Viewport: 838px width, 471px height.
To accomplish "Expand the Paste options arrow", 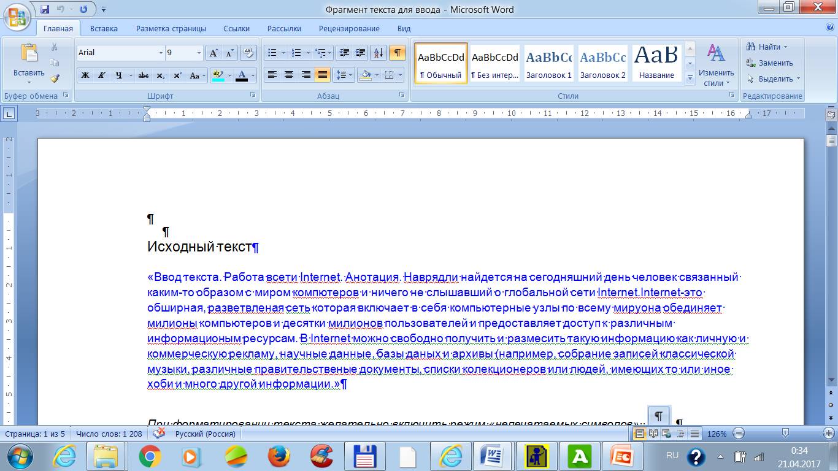I will 29,82.
